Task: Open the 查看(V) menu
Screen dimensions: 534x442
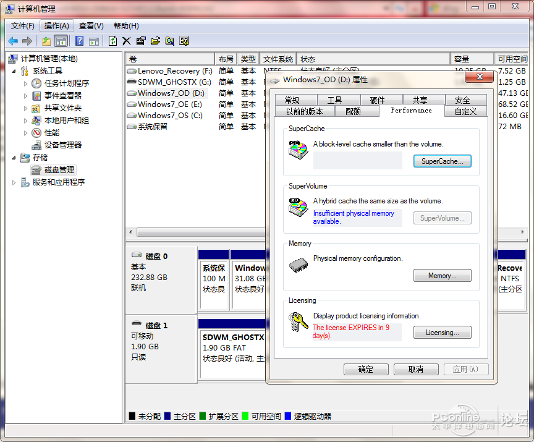Action: coord(91,26)
